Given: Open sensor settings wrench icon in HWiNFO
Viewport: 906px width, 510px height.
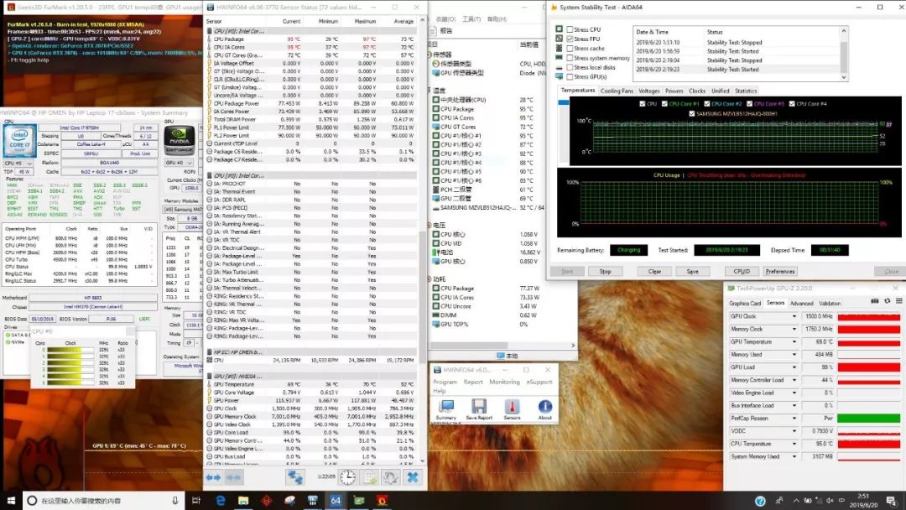Looking at the screenshot, I should point(391,477).
